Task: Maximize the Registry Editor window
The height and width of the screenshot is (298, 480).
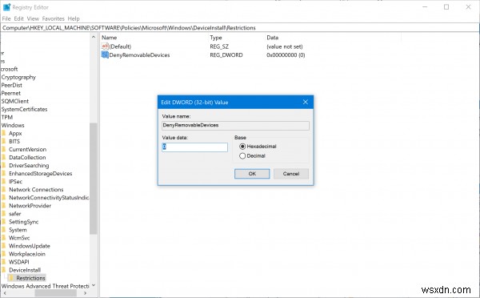Action: pos(446,7)
